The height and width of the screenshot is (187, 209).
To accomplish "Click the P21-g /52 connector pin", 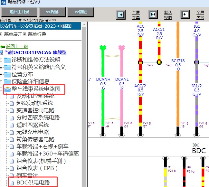I will tap(197, 132).
